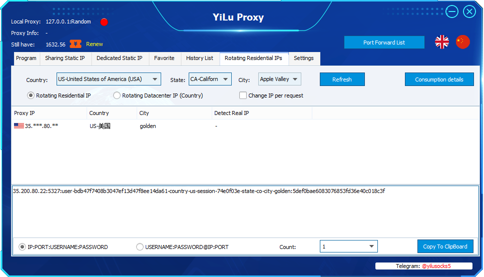
Task: Open the Country dropdown list
Action: click(x=155, y=79)
